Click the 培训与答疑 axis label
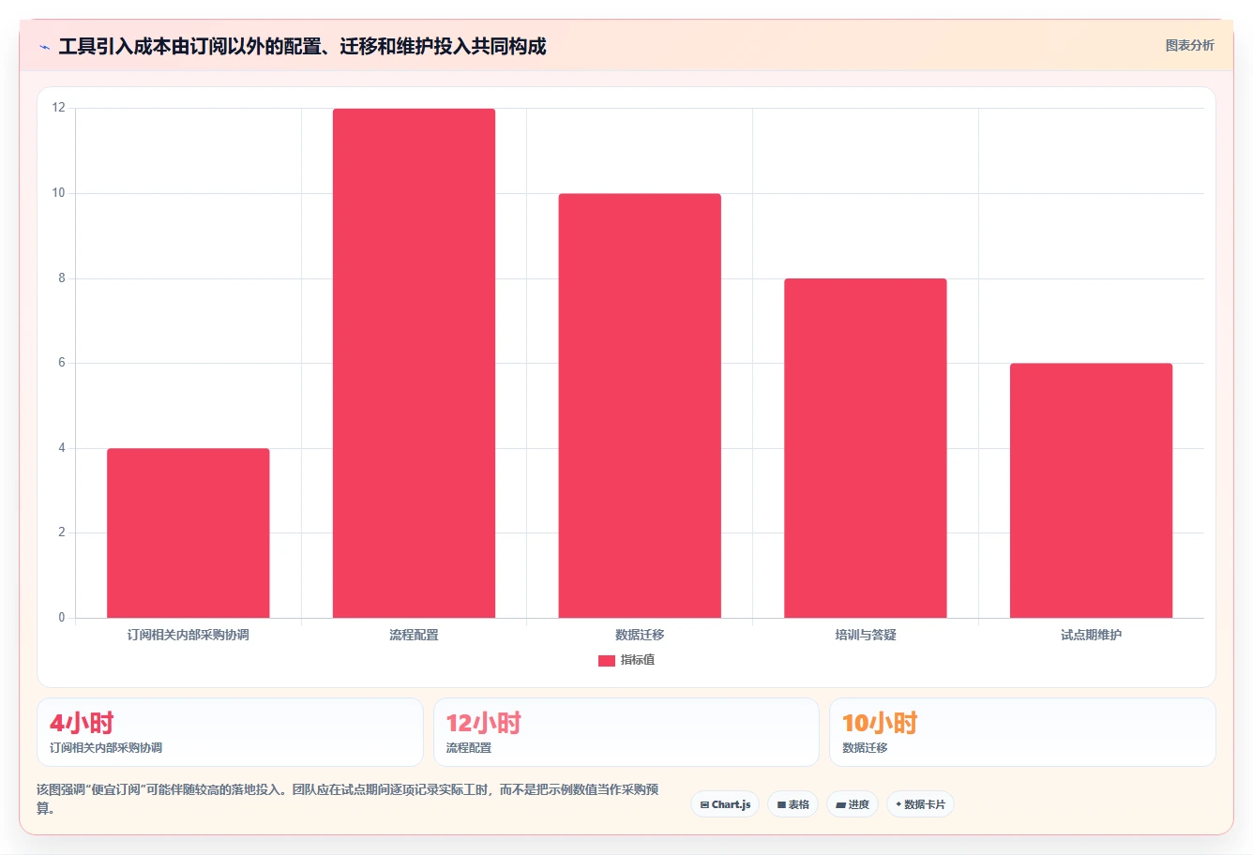Screen dimensions: 1253x855 [x=866, y=635]
